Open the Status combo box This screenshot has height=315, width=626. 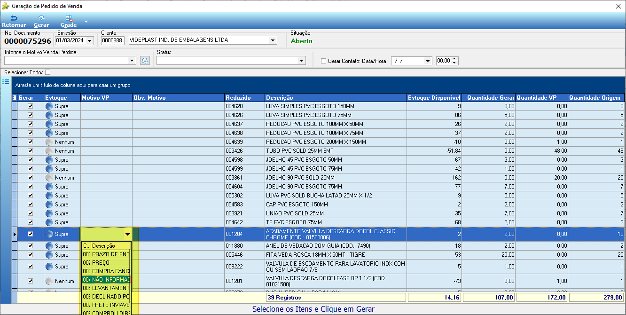point(231,61)
